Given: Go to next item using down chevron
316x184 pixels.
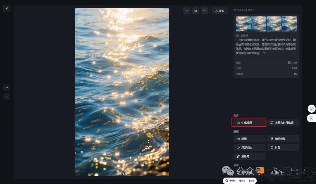Looking at the screenshot, I should click(x=7, y=97).
